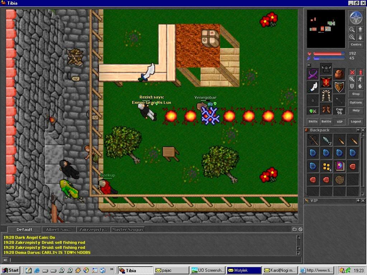
Task: Select the sabre in the weapon slot
Action: (313, 87)
